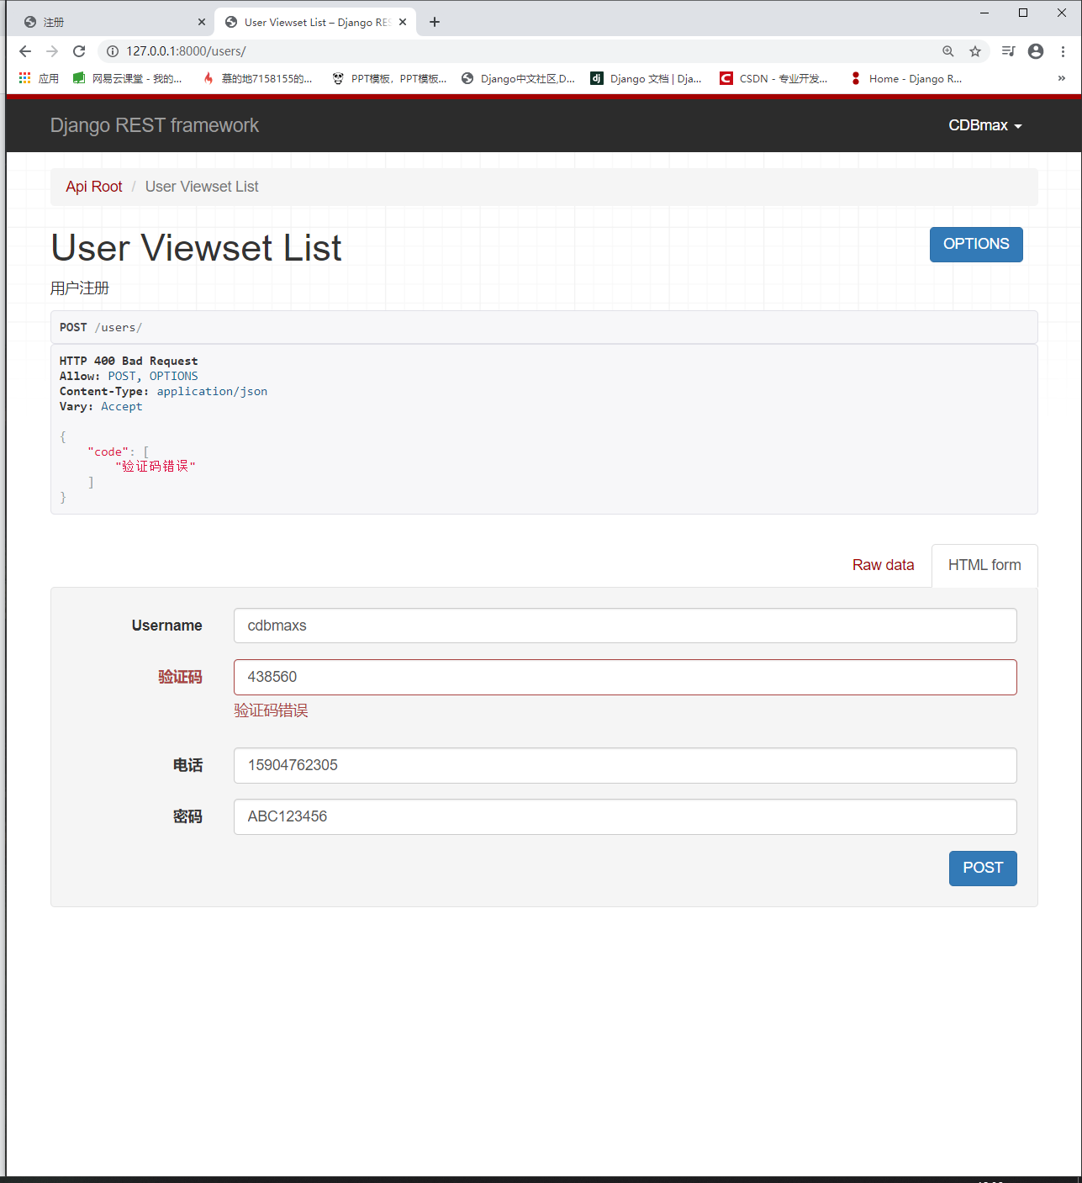1082x1183 pixels.
Task: Submit the form with the POST button
Action: click(983, 868)
